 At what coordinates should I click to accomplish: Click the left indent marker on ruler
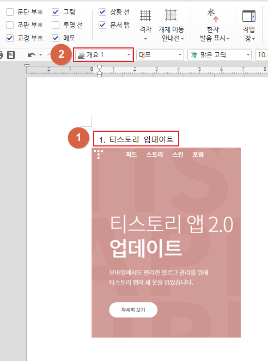point(99,74)
